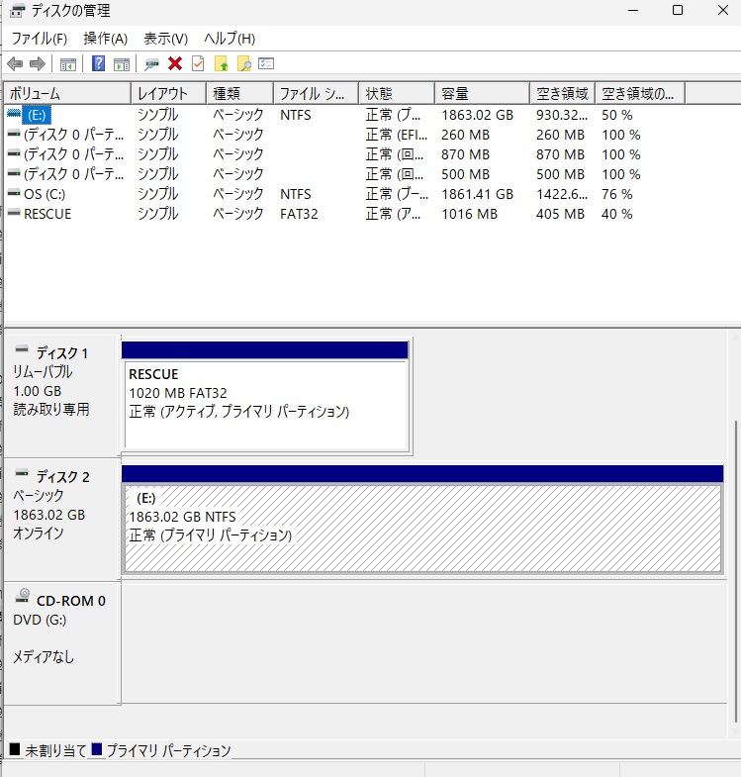Click the red X delete icon
The height and width of the screenshot is (777, 741).
pyautogui.click(x=175, y=63)
